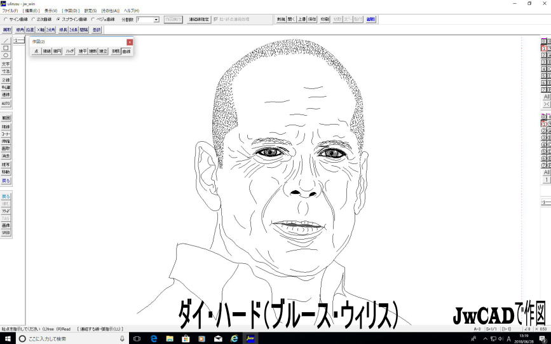Select the 伸縮 extend/trim tool
The height and width of the screenshot is (344, 551).
pyautogui.click(x=6, y=141)
